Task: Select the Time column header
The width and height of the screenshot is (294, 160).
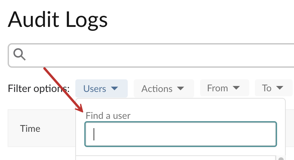Action: (x=30, y=129)
